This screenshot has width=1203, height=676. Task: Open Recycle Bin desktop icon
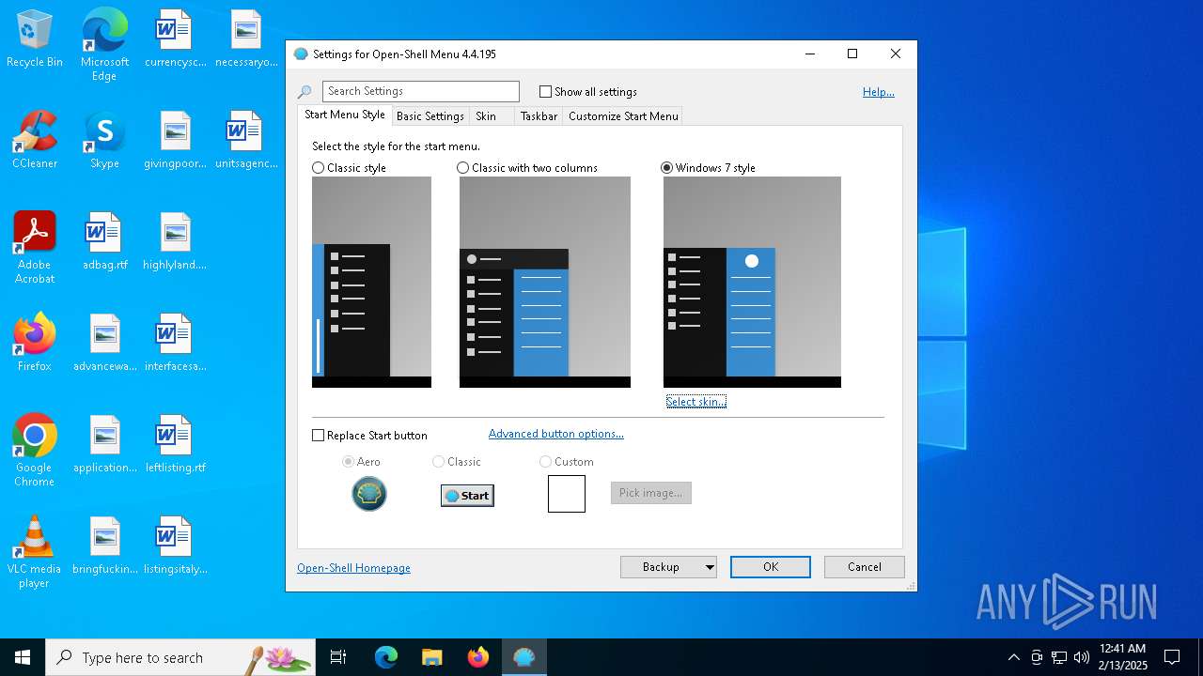pyautogui.click(x=35, y=39)
